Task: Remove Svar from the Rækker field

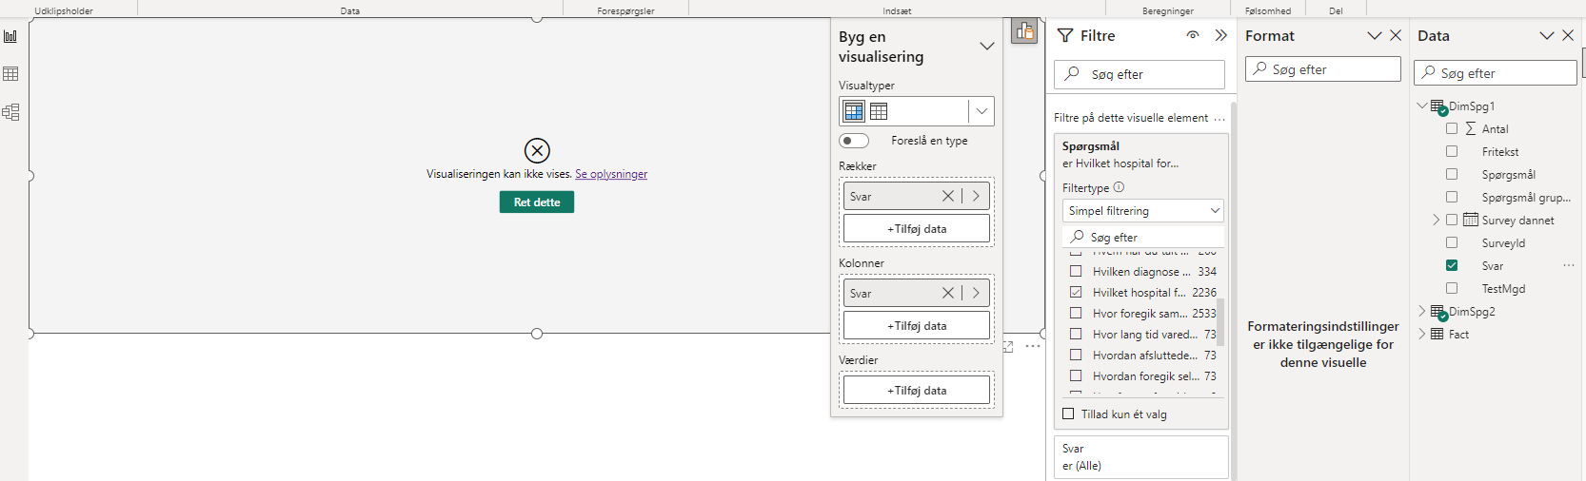Action: (948, 196)
